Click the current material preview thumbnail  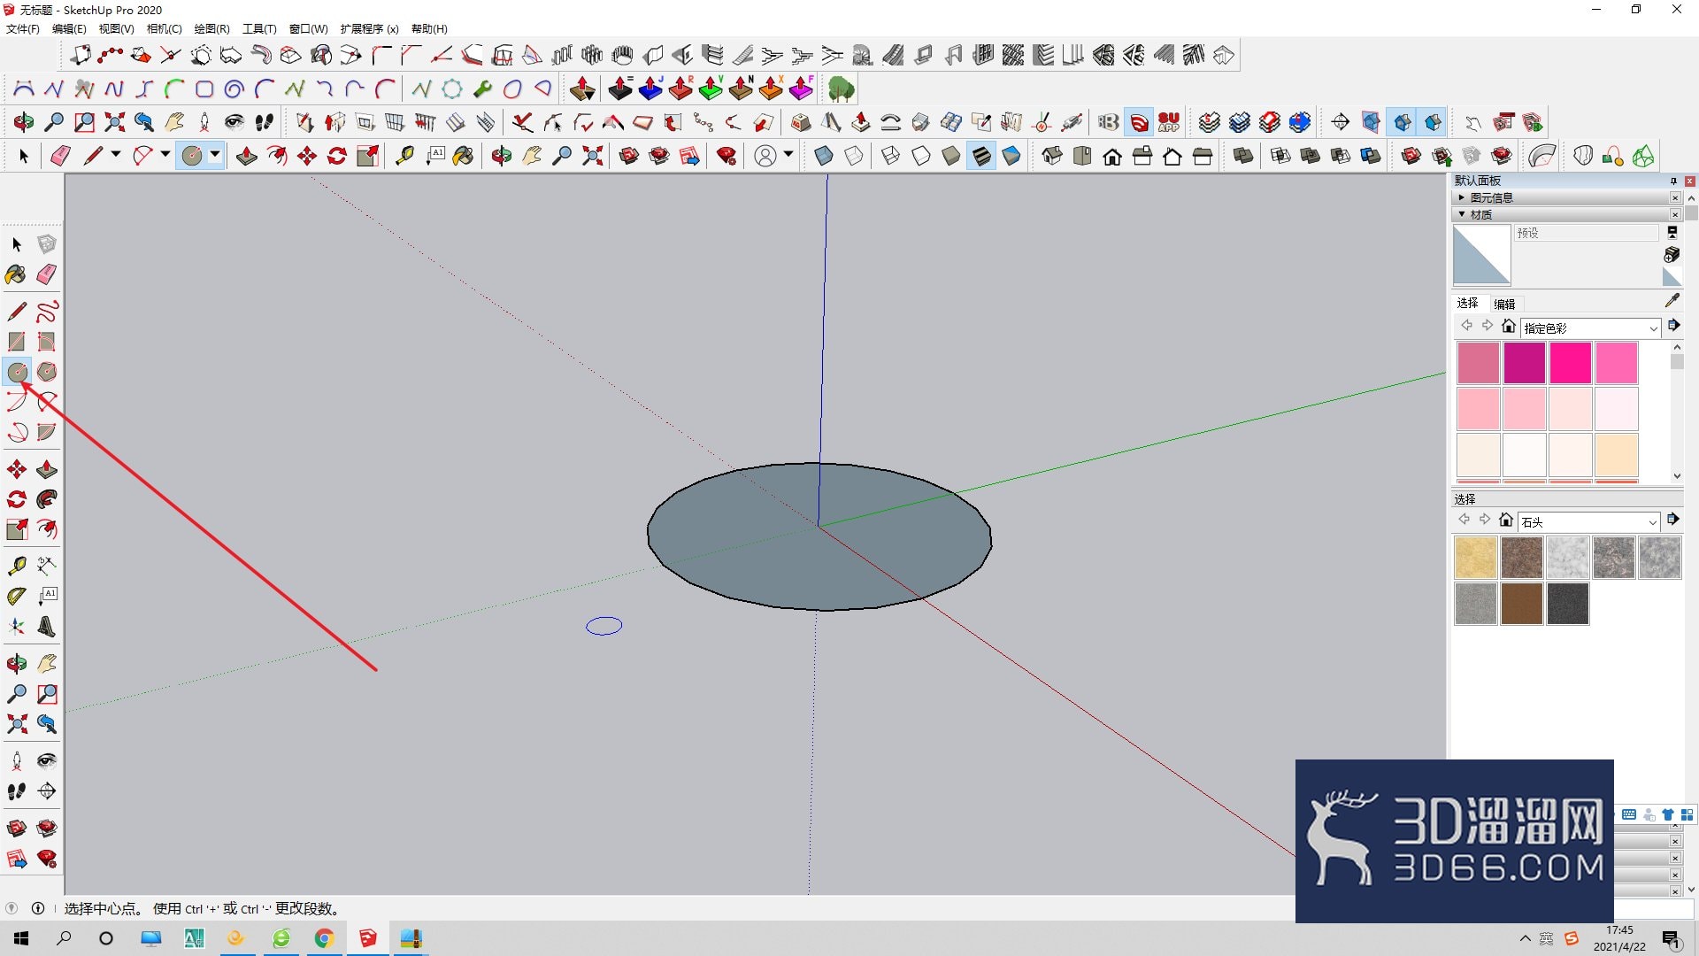tap(1481, 255)
